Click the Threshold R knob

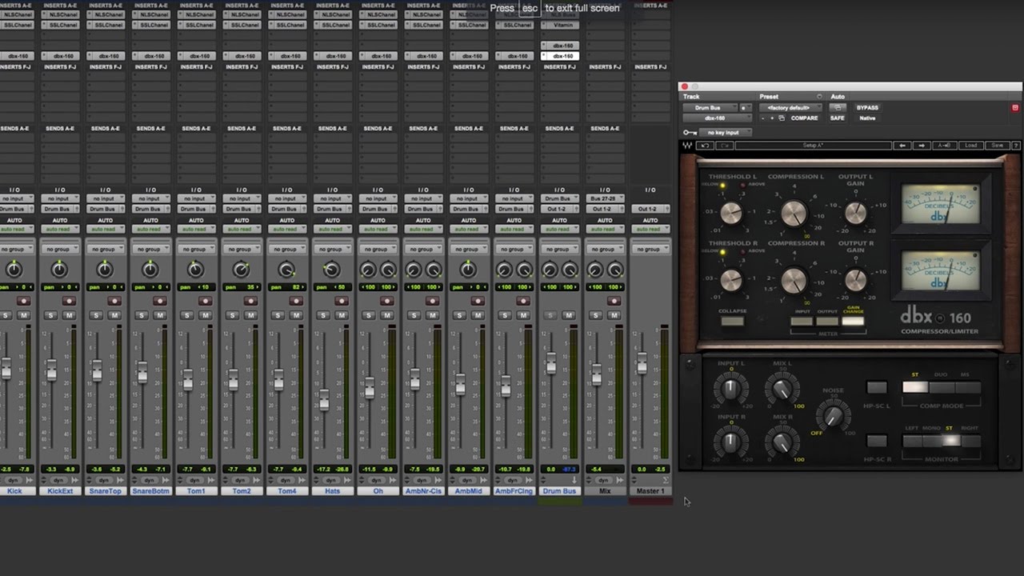pos(731,280)
